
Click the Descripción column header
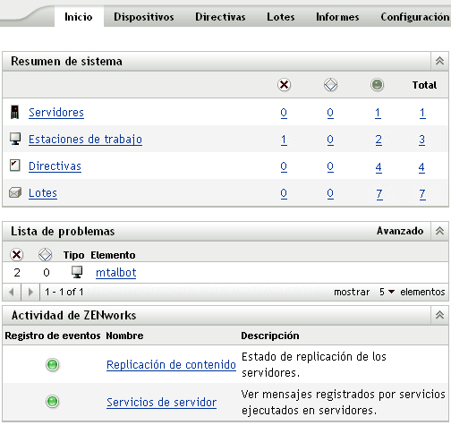click(x=270, y=336)
